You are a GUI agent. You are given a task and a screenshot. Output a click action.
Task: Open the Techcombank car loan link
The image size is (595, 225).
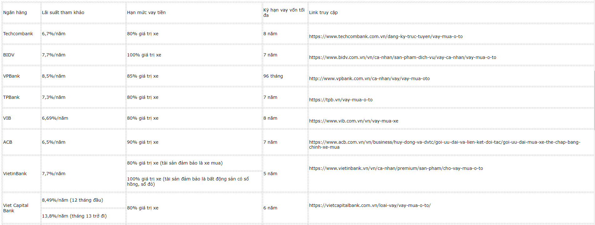pos(385,36)
